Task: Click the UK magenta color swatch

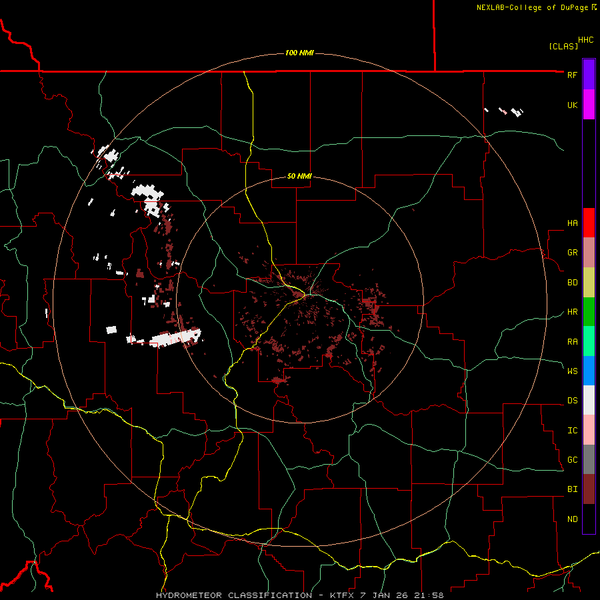Action: pos(589,105)
